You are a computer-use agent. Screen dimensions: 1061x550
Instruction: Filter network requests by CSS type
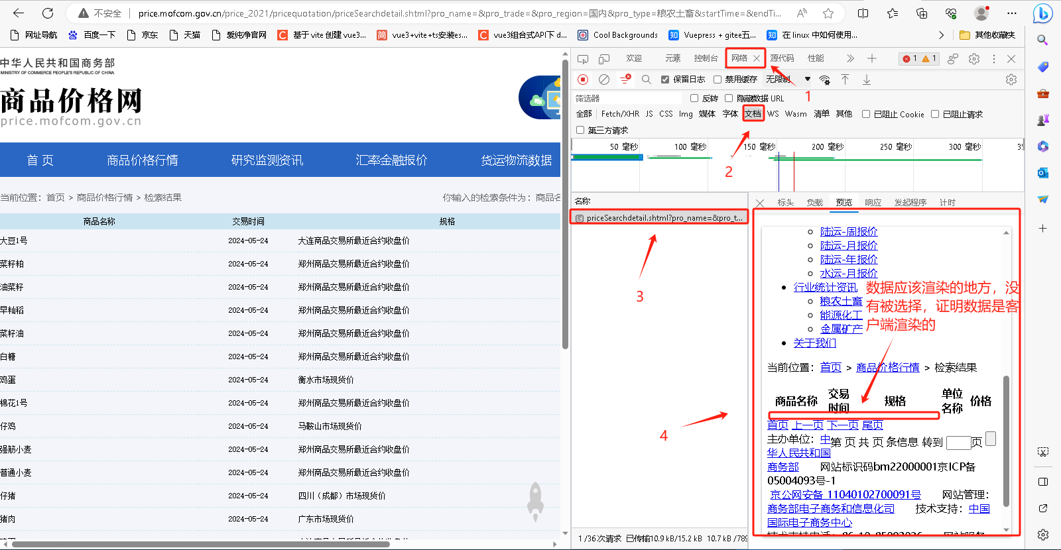point(666,114)
